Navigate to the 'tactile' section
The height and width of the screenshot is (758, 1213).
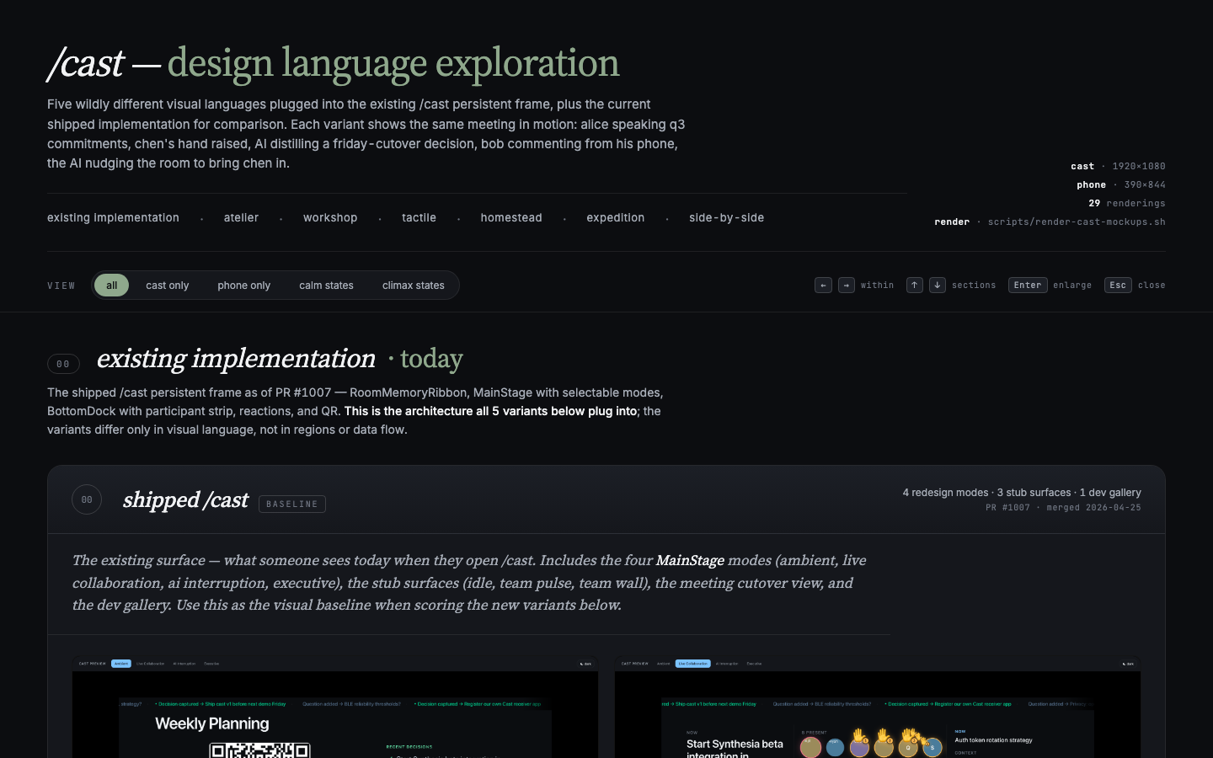click(419, 217)
